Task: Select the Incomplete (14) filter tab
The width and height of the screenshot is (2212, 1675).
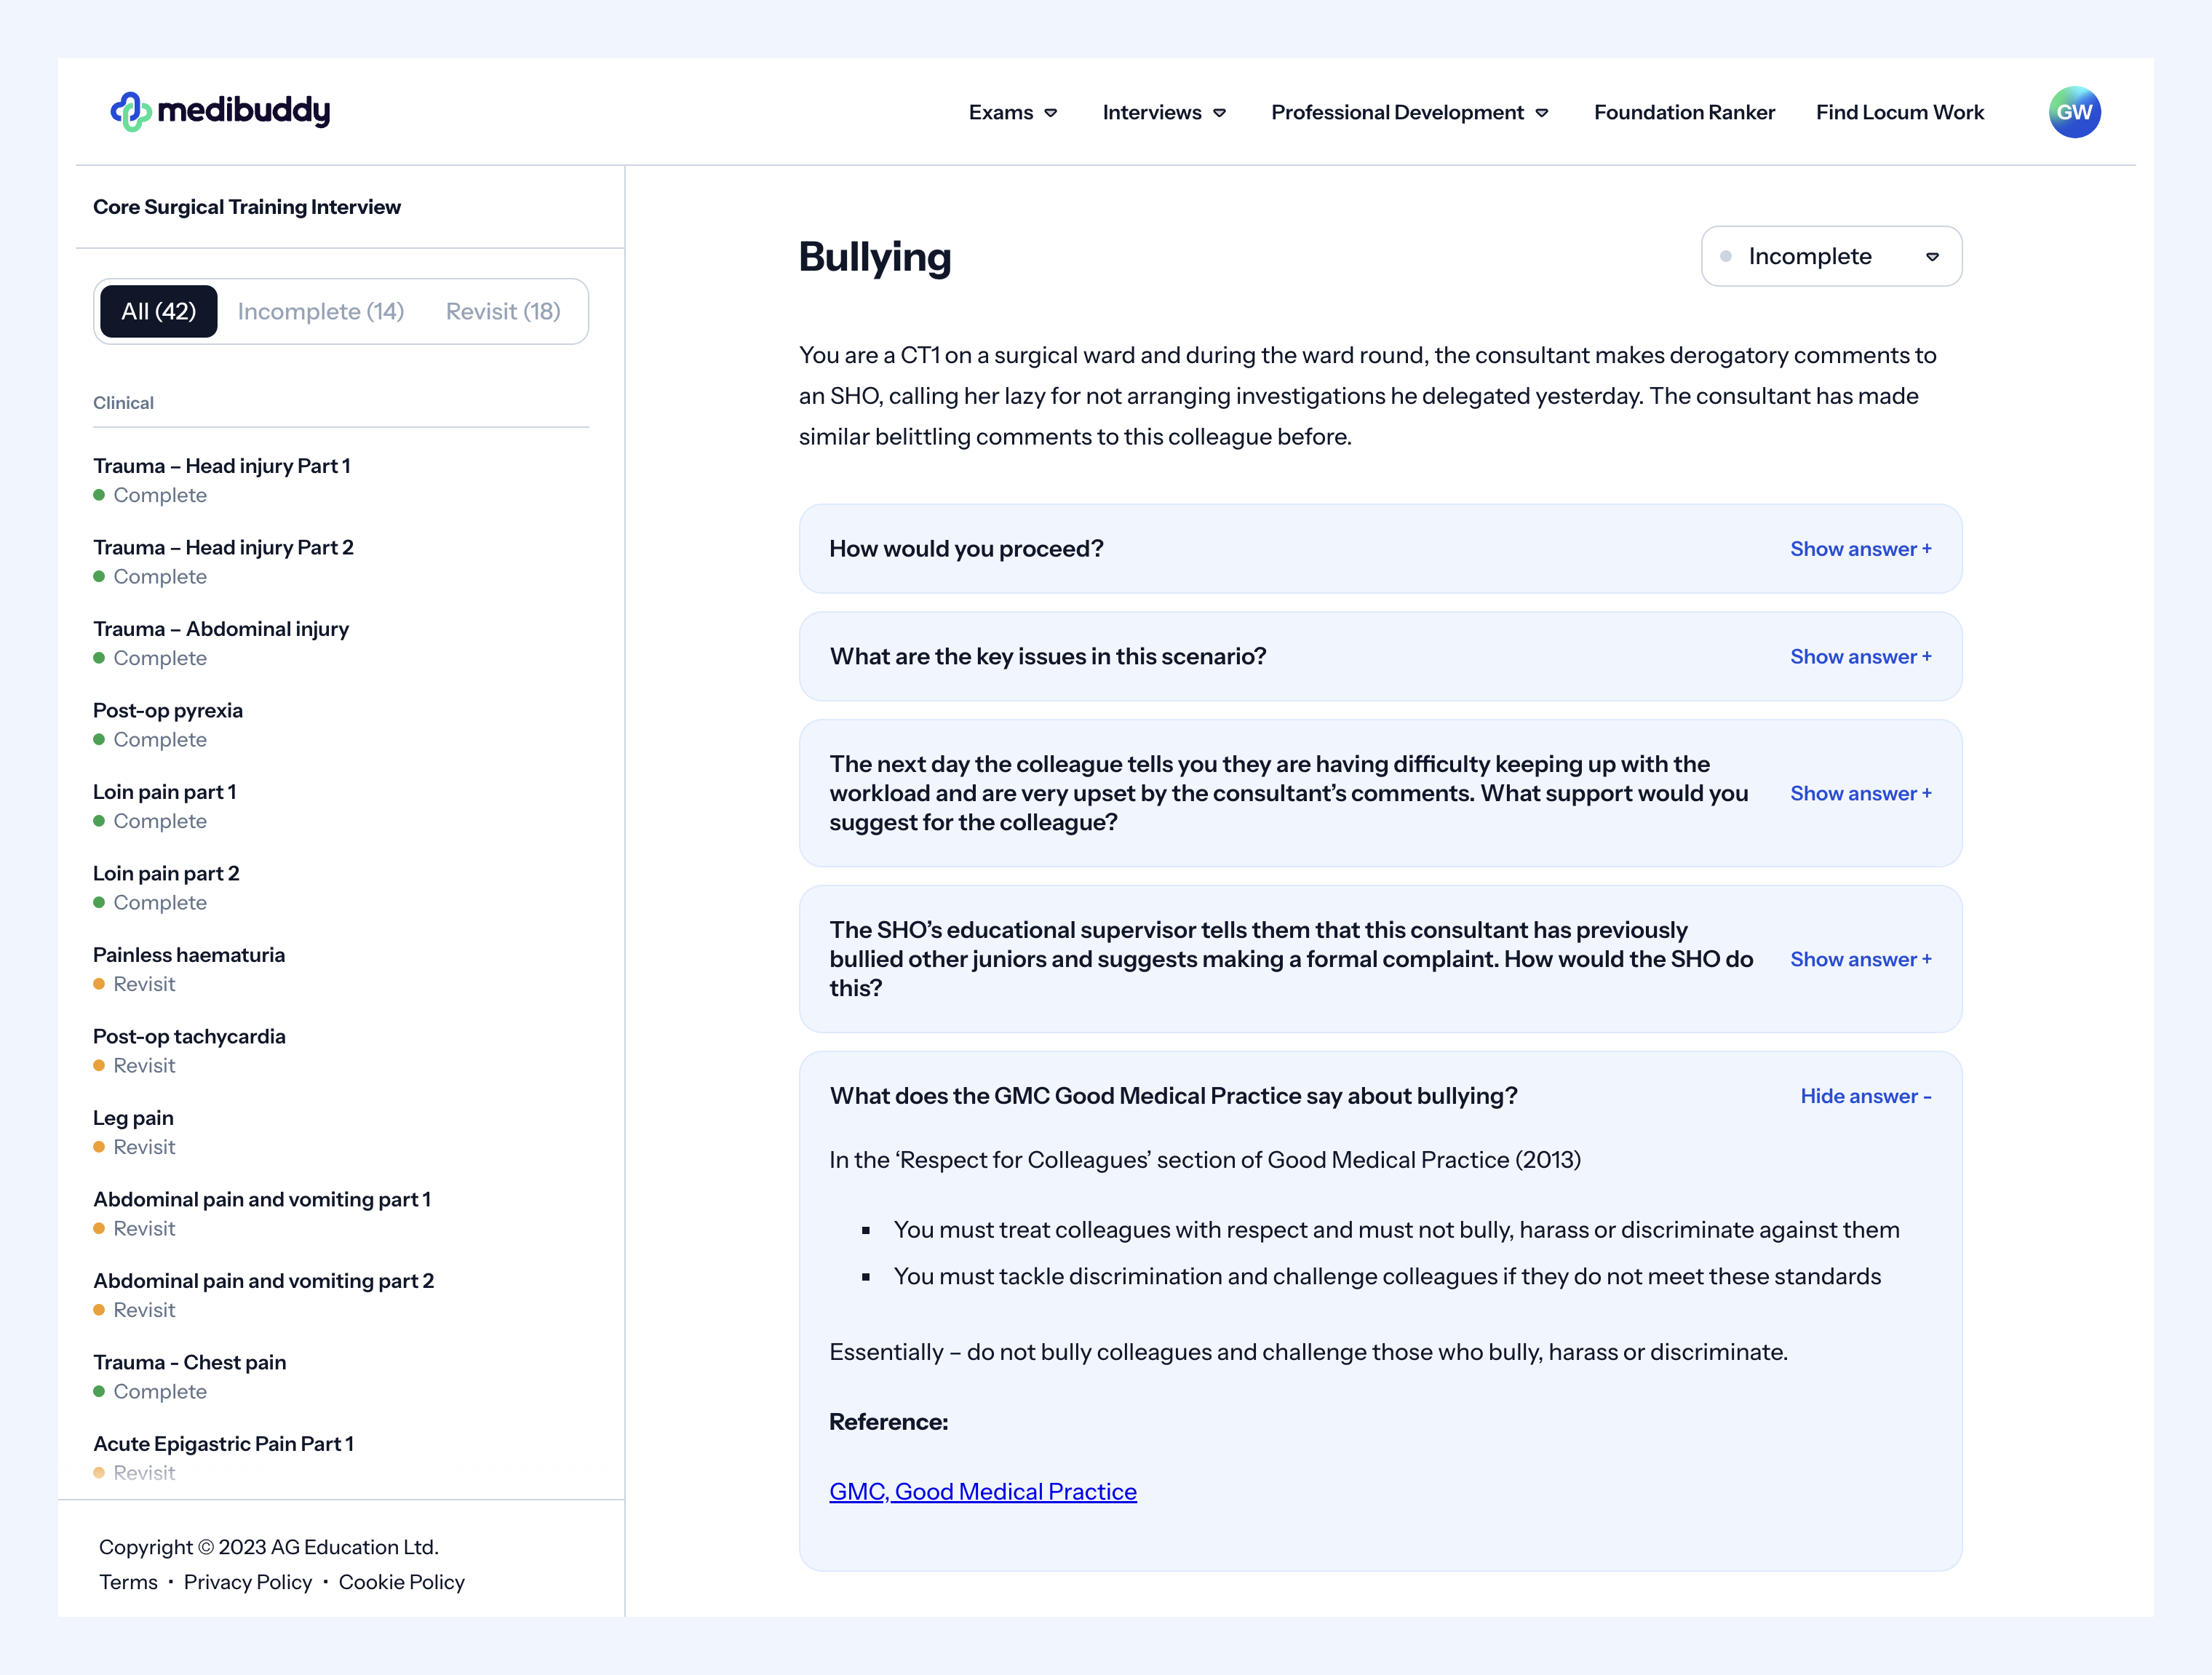Action: (x=321, y=311)
